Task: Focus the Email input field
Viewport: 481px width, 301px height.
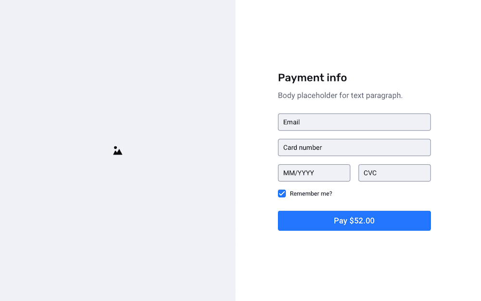Action: (354, 122)
